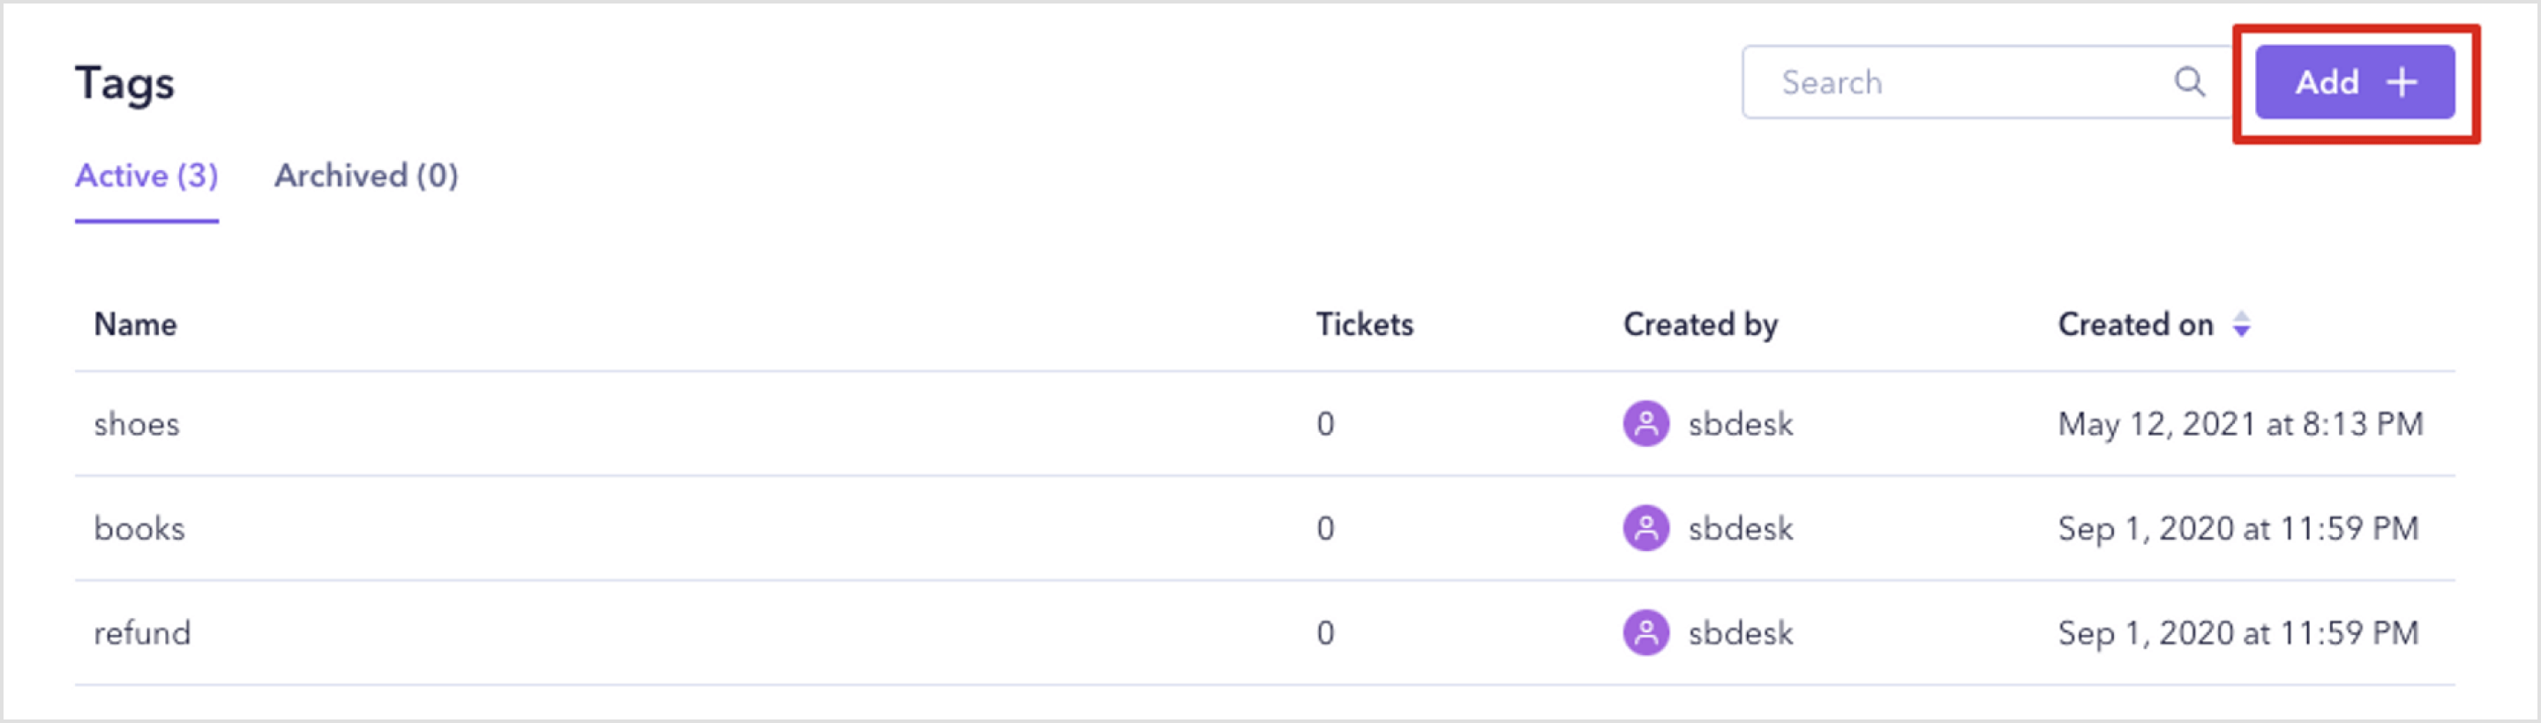The image size is (2541, 723).
Task: Click the Name column header
Action: coord(135,324)
